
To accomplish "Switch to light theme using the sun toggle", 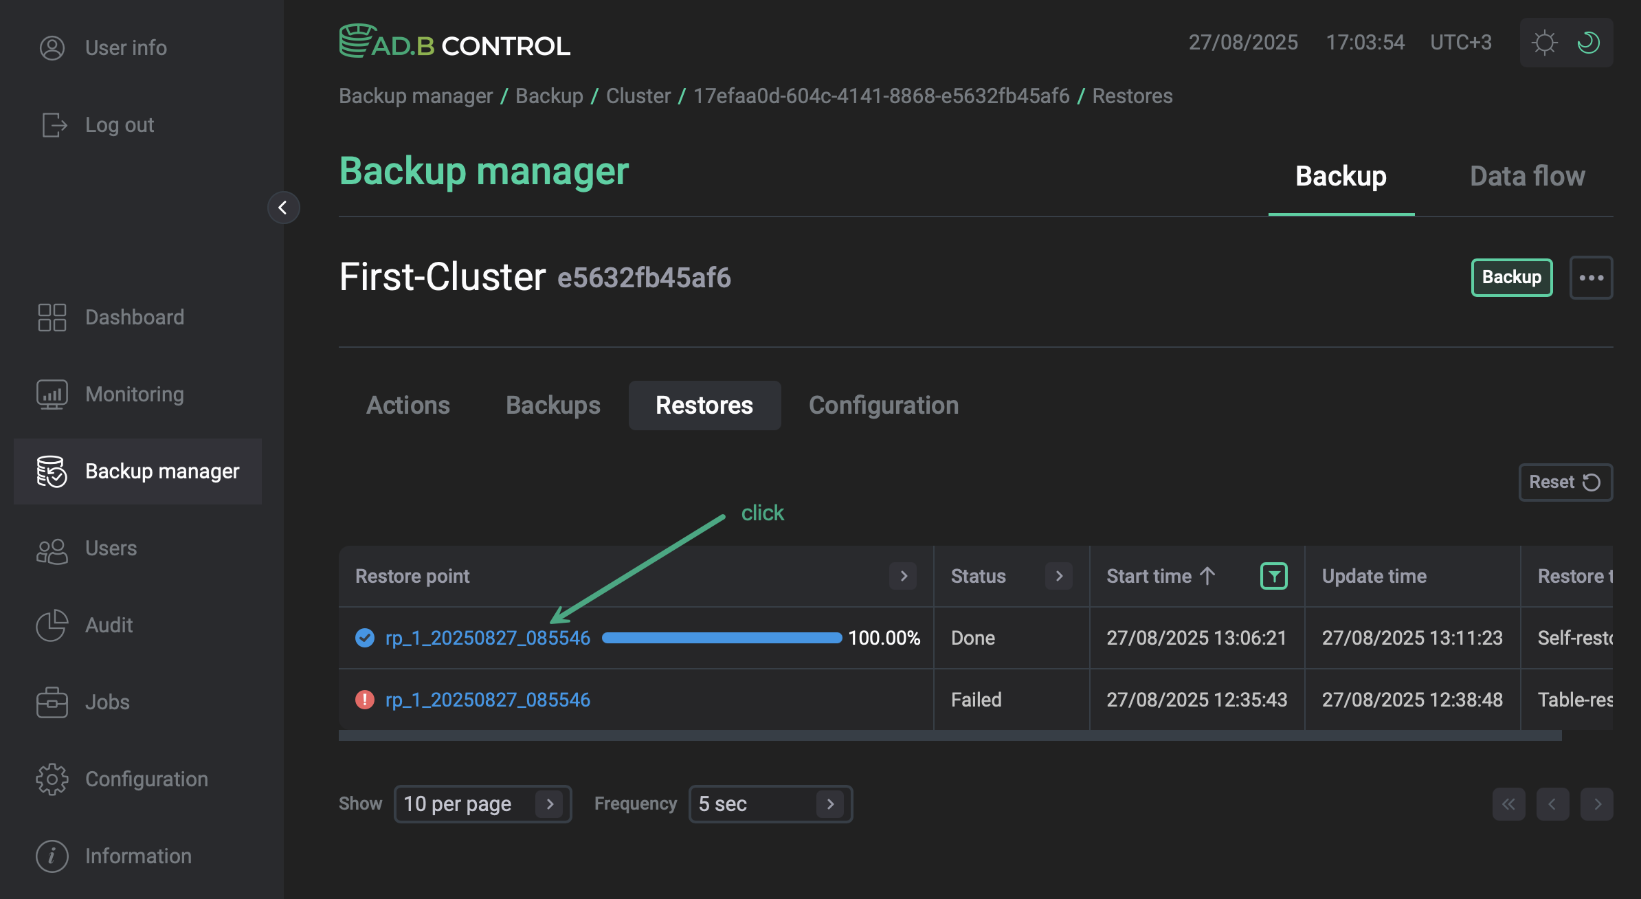I will [x=1545, y=43].
